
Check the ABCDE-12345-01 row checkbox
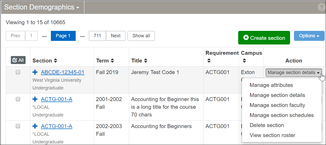click(x=18, y=72)
